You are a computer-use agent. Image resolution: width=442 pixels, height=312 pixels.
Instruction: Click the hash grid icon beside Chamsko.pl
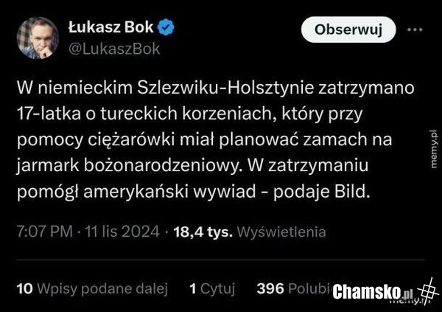426,290
